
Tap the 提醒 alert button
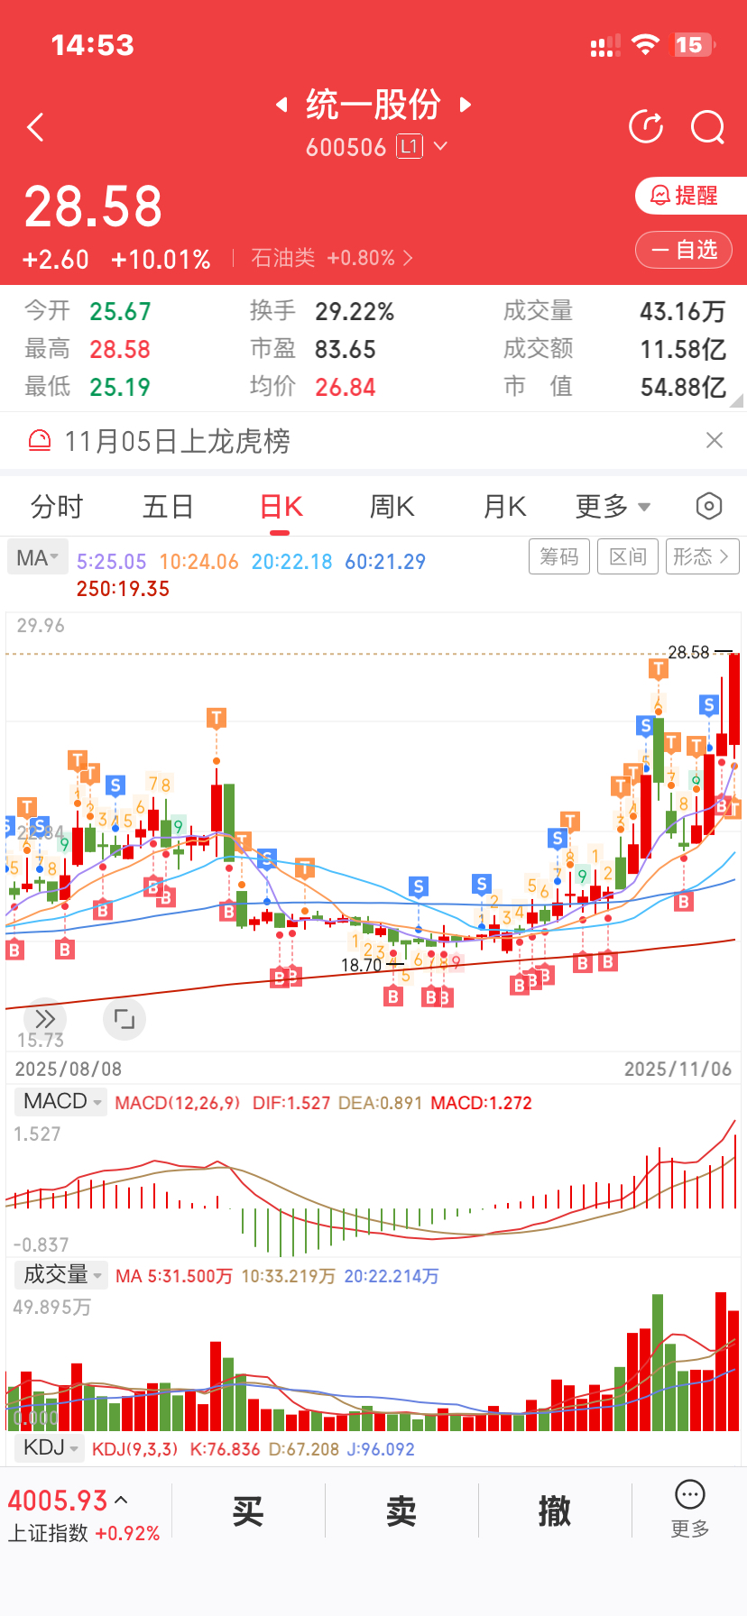tap(691, 196)
